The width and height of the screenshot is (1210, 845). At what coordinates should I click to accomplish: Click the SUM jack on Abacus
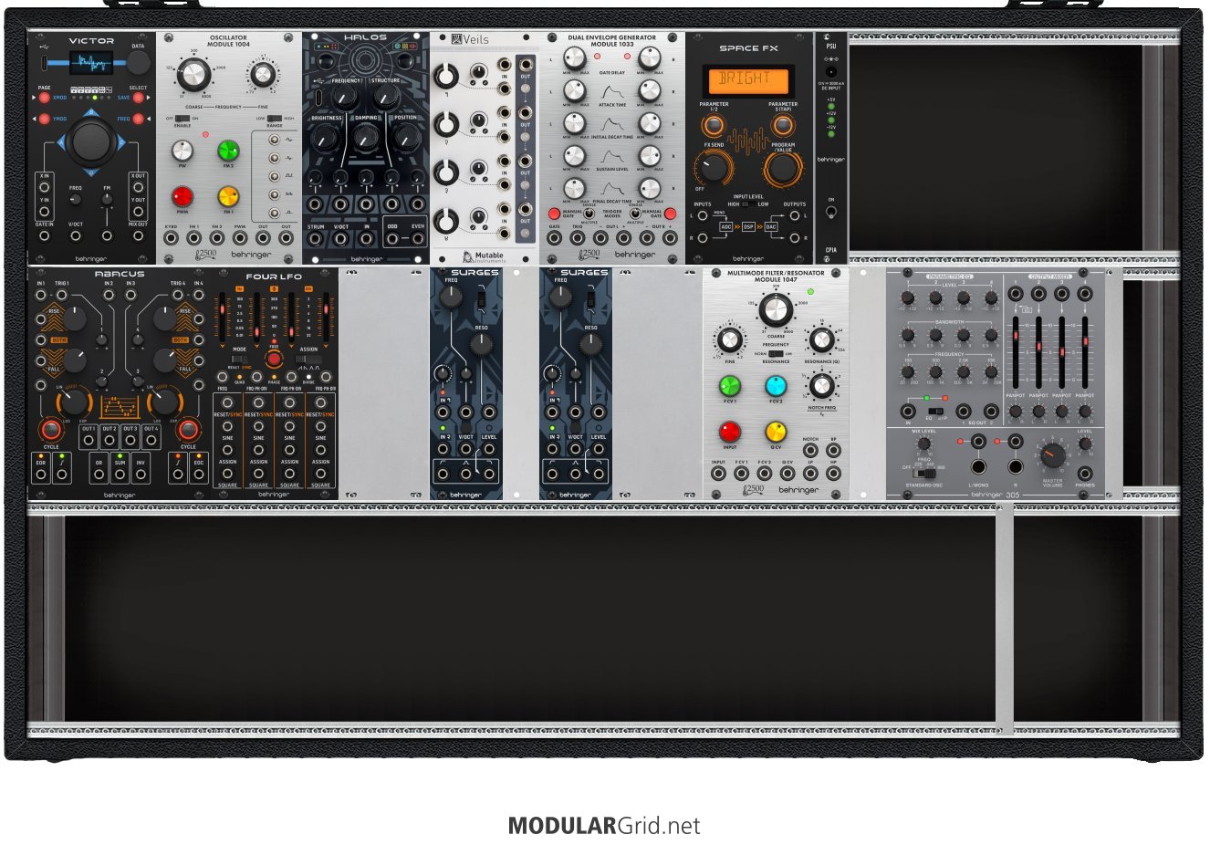pos(120,475)
